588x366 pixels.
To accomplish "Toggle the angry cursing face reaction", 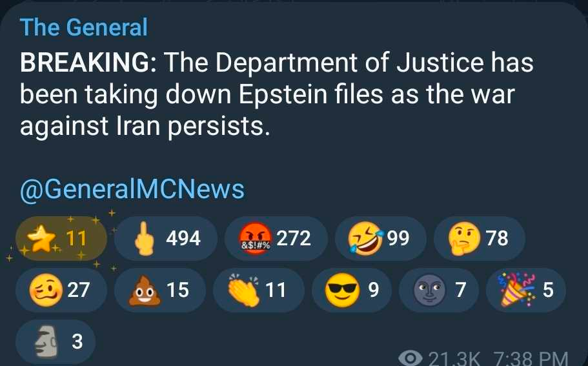I will [x=276, y=239].
